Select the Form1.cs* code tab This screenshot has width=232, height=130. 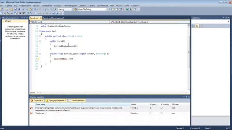(34, 18)
